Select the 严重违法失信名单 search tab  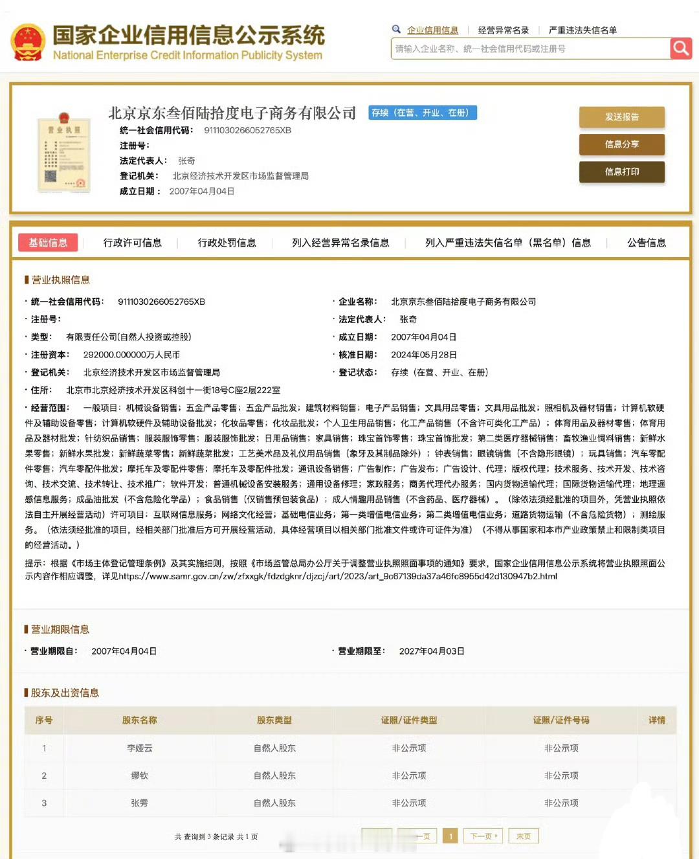tap(582, 30)
